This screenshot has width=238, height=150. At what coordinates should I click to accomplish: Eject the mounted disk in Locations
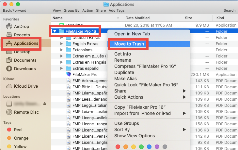click(45, 104)
